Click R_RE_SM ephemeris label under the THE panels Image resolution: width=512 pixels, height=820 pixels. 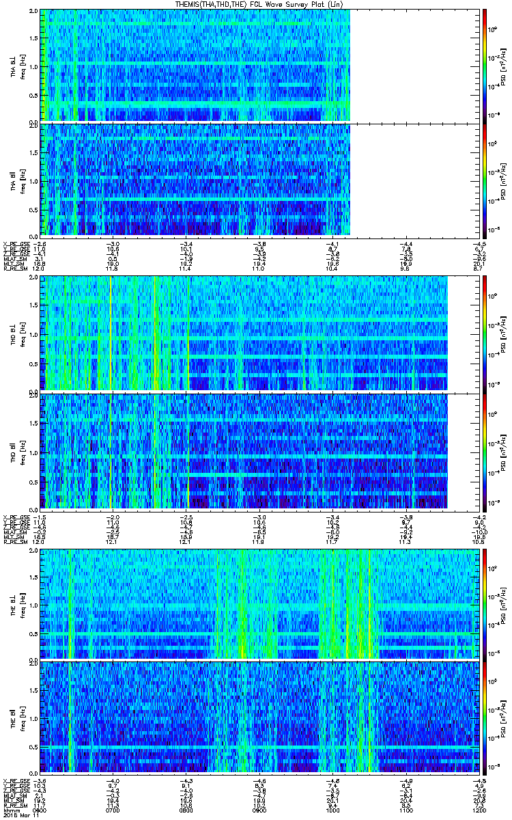[x=16, y=804]
